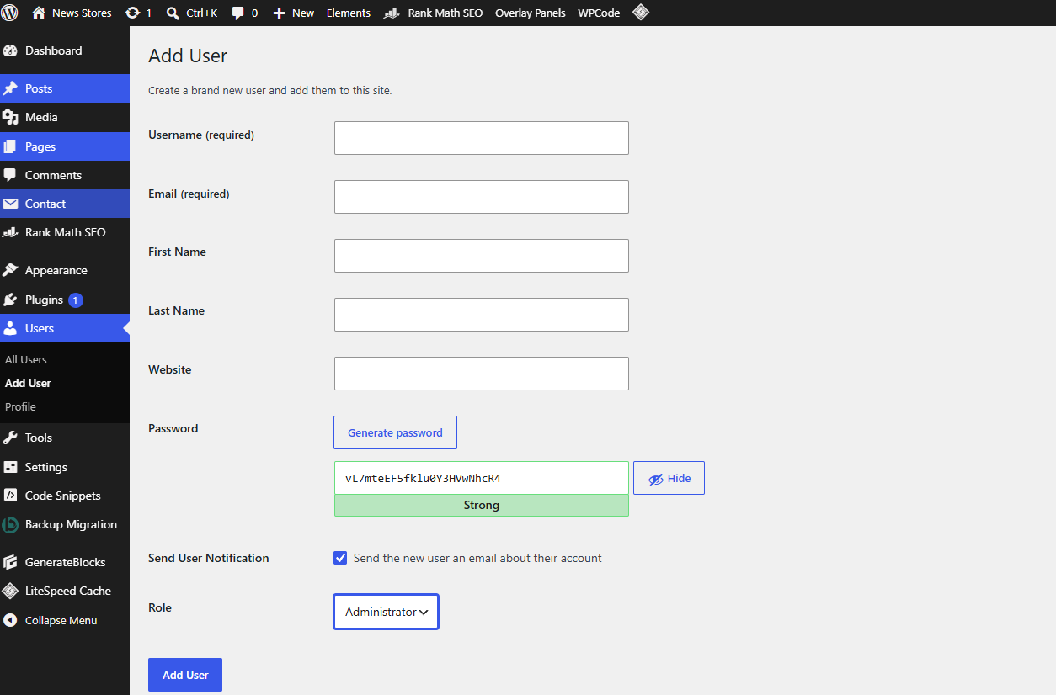Click the Backup Migration icon
1056x695 pixels.
click(10, 524)
